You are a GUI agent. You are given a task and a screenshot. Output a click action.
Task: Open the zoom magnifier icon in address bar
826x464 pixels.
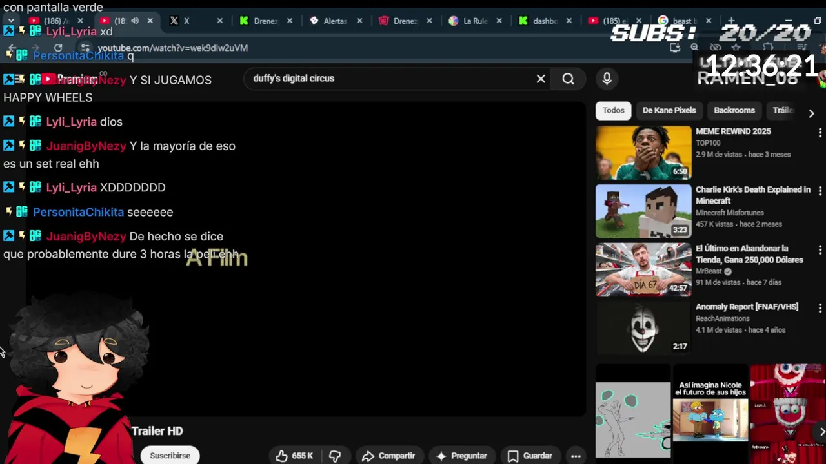click(x=694, y=47)
